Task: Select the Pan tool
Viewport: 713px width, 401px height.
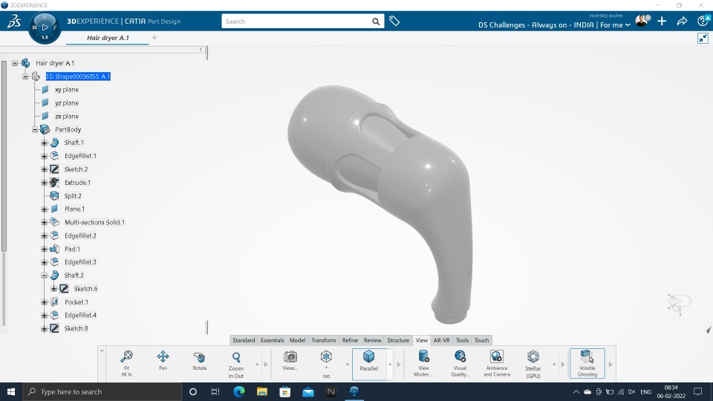Action: coord(163,361)
